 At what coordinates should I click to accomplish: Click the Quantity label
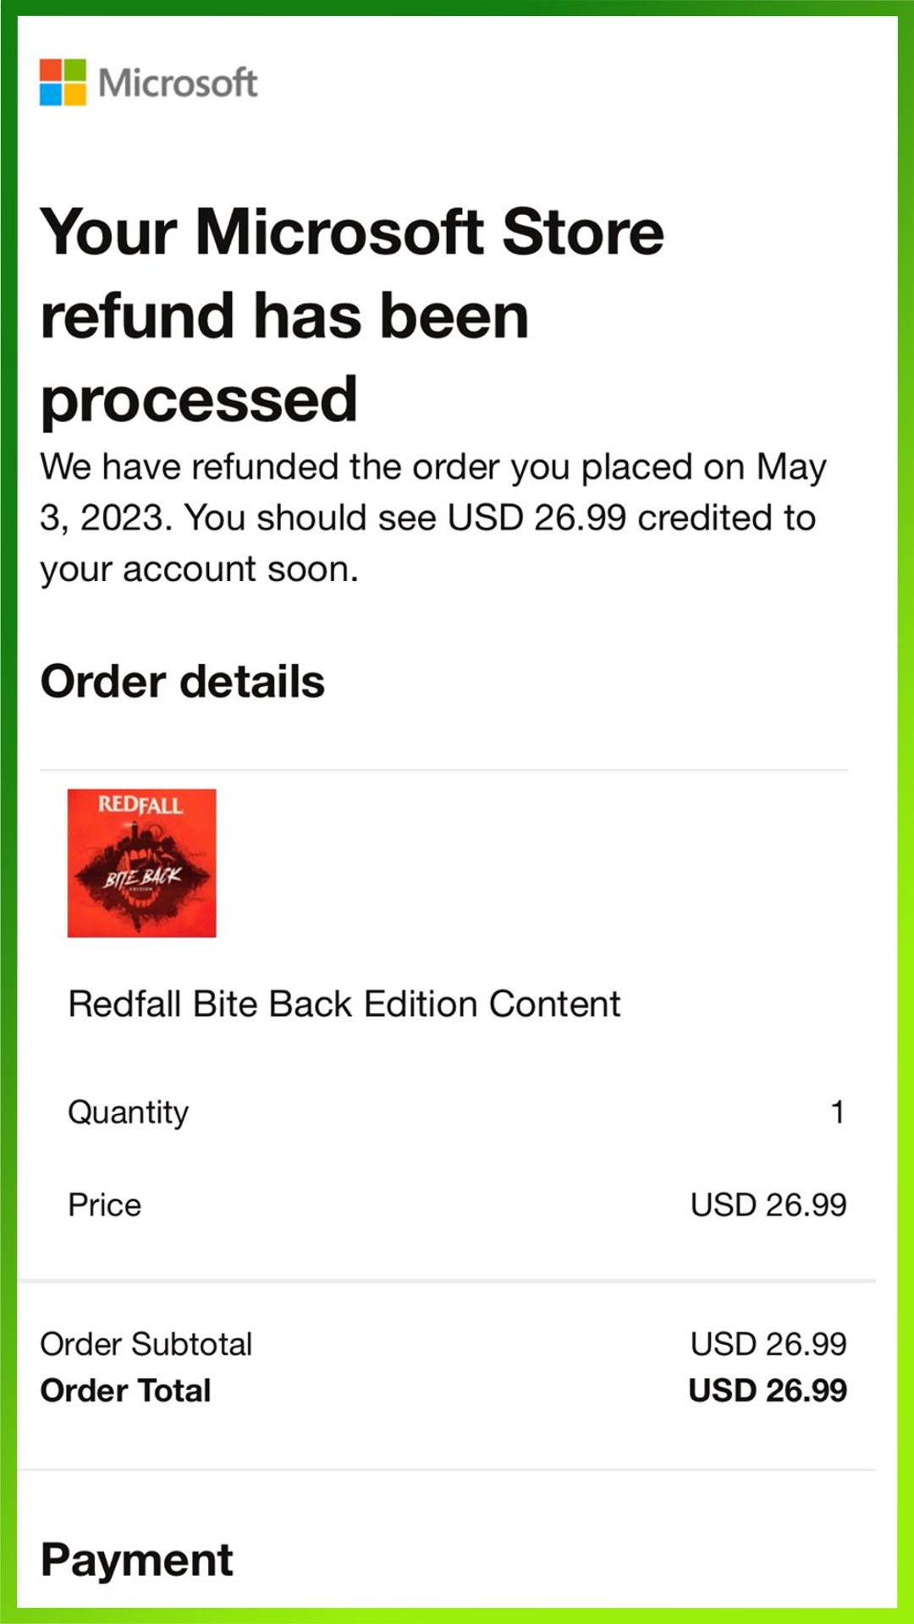tap(128, 1111)
